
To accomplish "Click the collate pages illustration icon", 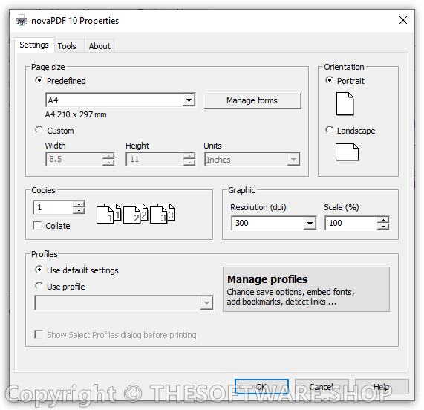I will pos(135,214).
